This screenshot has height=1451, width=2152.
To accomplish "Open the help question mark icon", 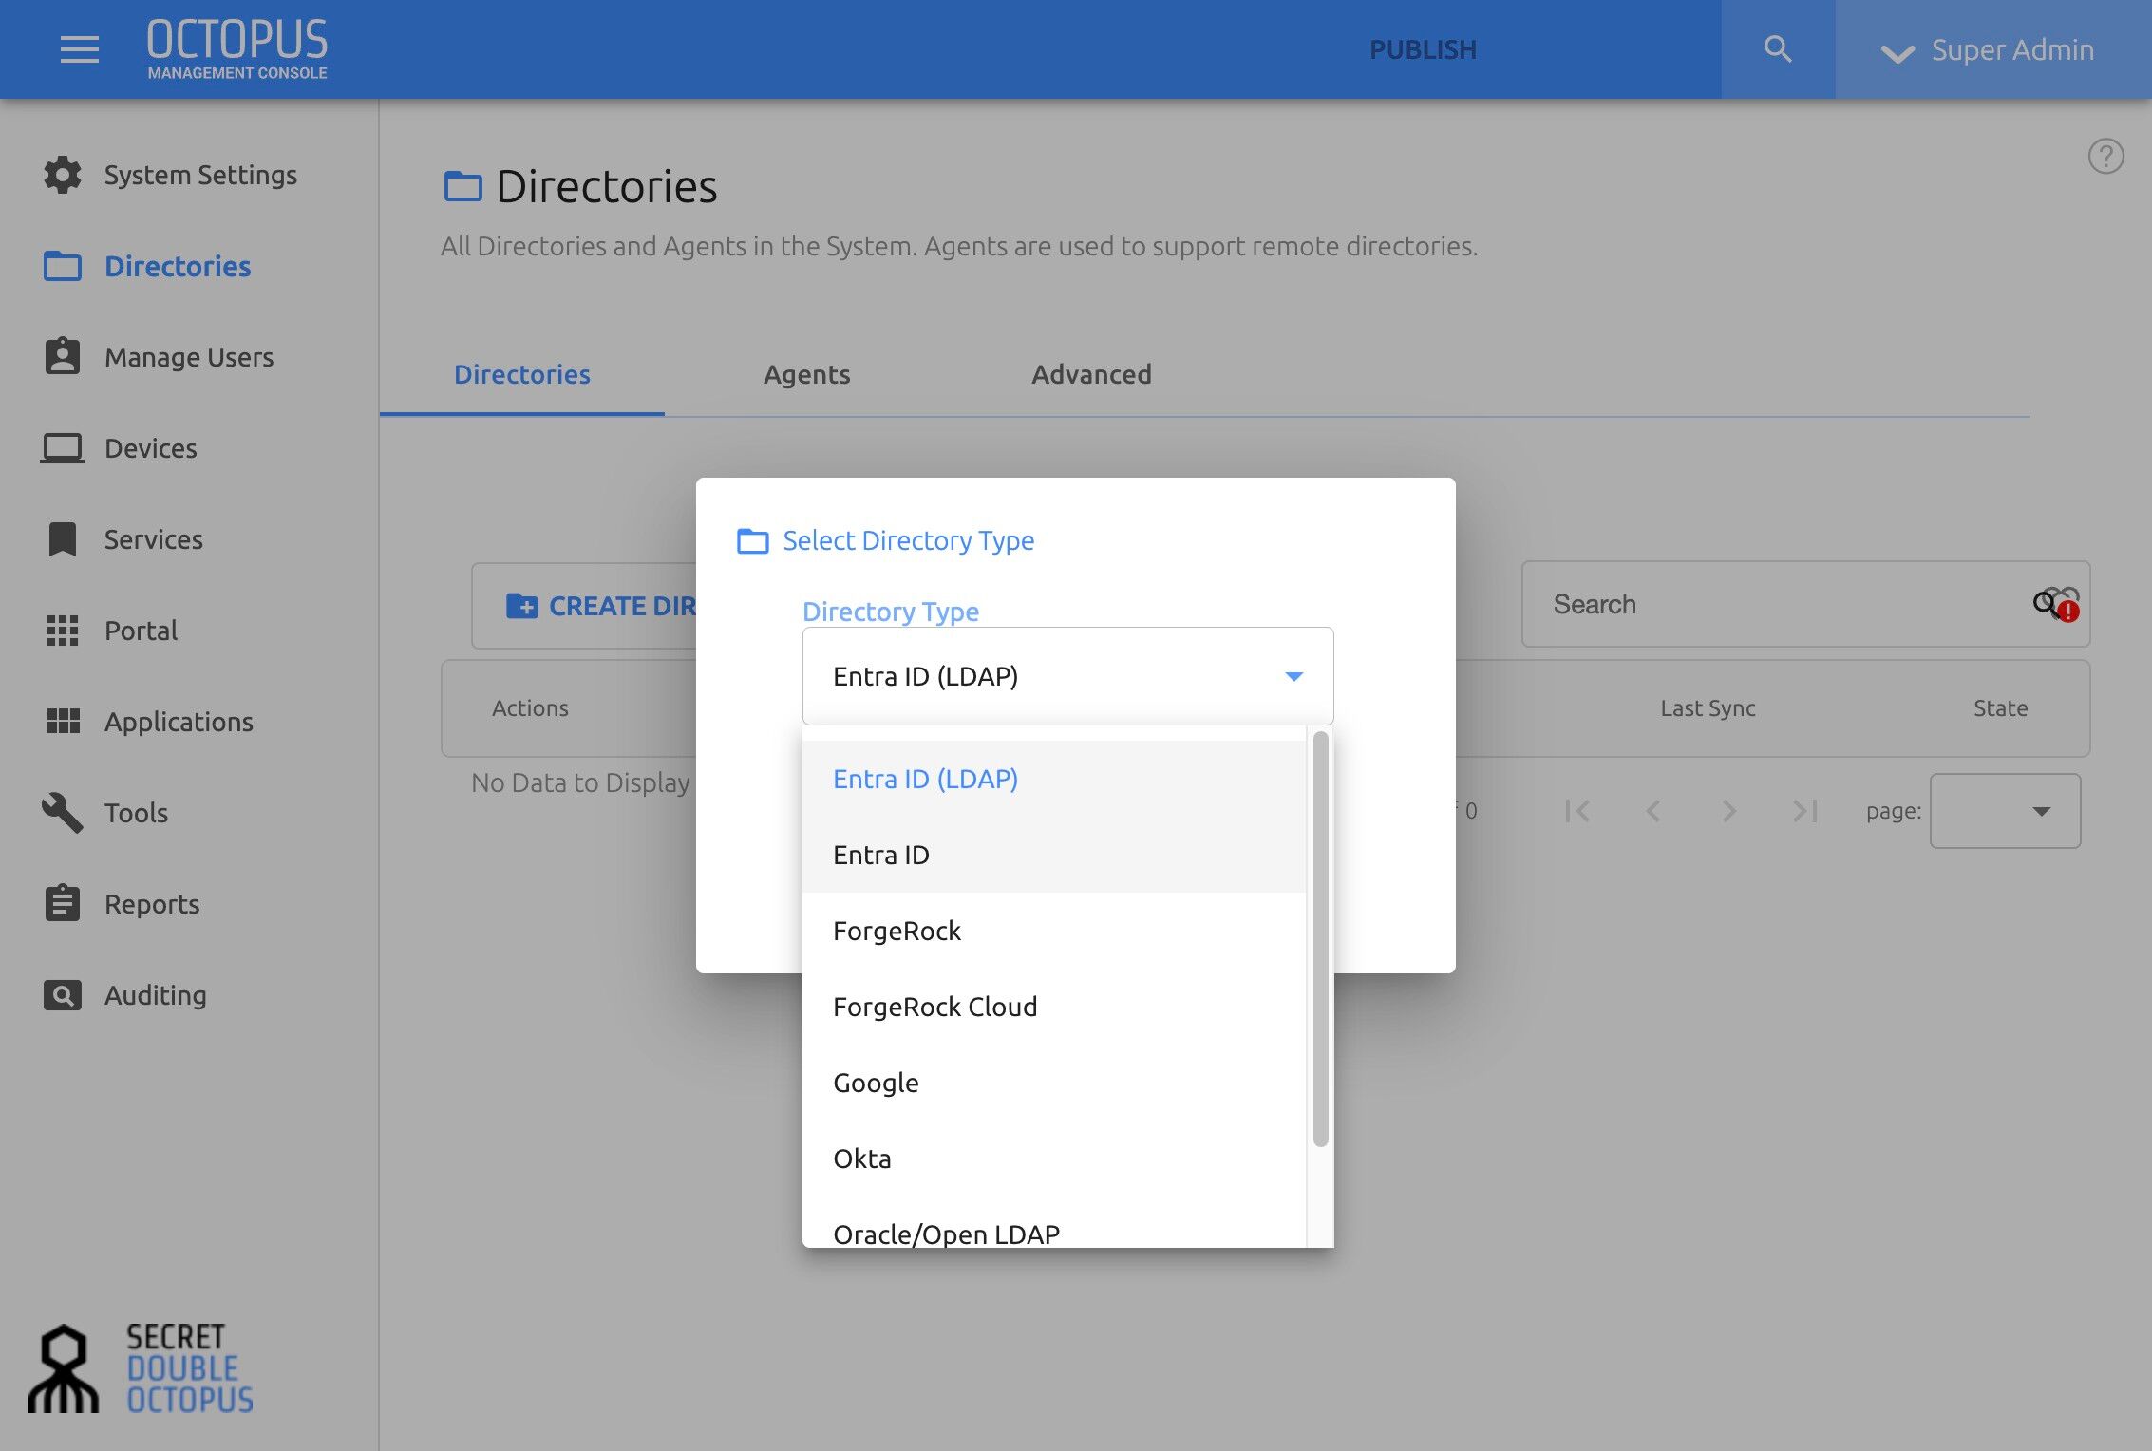I will coord(2105,157).
